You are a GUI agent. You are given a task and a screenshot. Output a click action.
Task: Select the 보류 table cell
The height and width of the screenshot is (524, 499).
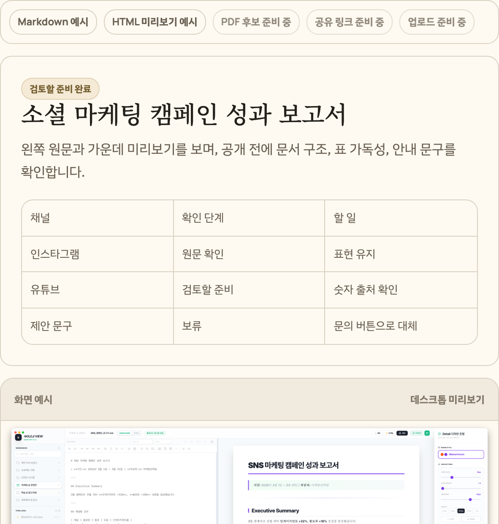tap(249, 326)
